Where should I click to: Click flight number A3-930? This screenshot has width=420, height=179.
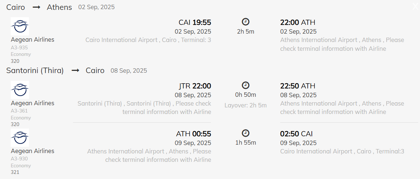(19, 159)
